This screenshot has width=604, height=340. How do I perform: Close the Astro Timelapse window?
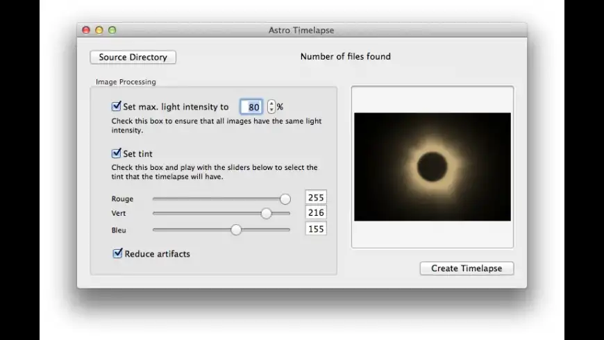click(x=86, y=30)
